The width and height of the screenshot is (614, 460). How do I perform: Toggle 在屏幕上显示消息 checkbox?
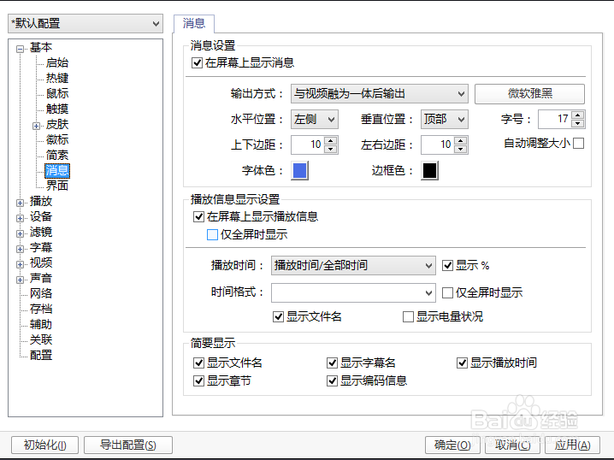click(x=197, y=62)
